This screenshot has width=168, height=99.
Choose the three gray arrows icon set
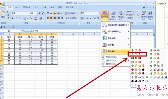pyautogui.click(x=155, y=50)
